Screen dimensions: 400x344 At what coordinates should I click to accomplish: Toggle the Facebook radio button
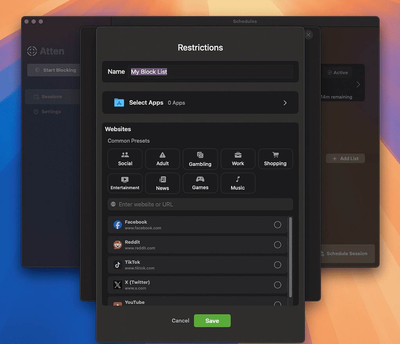(x=277, y=225)
